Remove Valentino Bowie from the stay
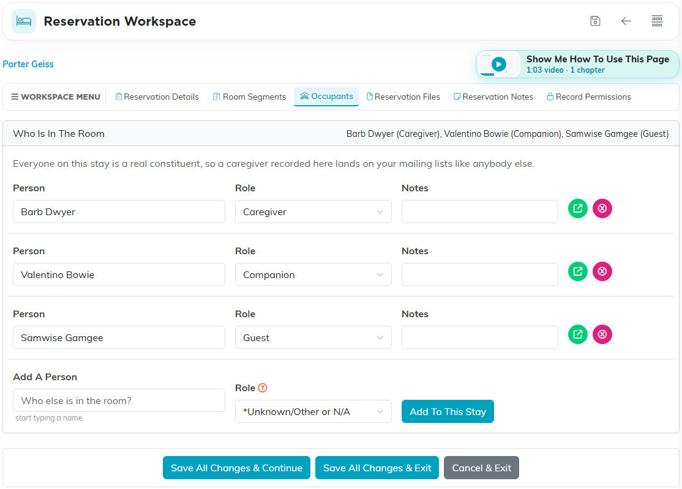Screen dimensions: 682x489 602,271
